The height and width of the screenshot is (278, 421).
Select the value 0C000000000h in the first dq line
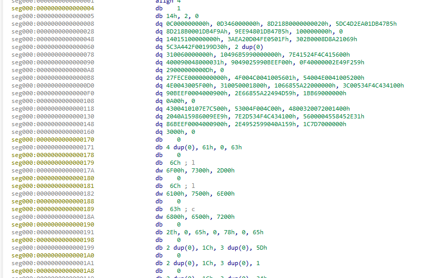point(186,24)
